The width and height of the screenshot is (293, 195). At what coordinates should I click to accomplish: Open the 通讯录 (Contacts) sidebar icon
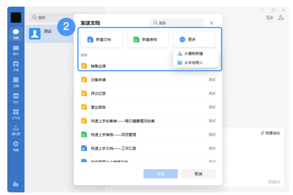[16, 130]
